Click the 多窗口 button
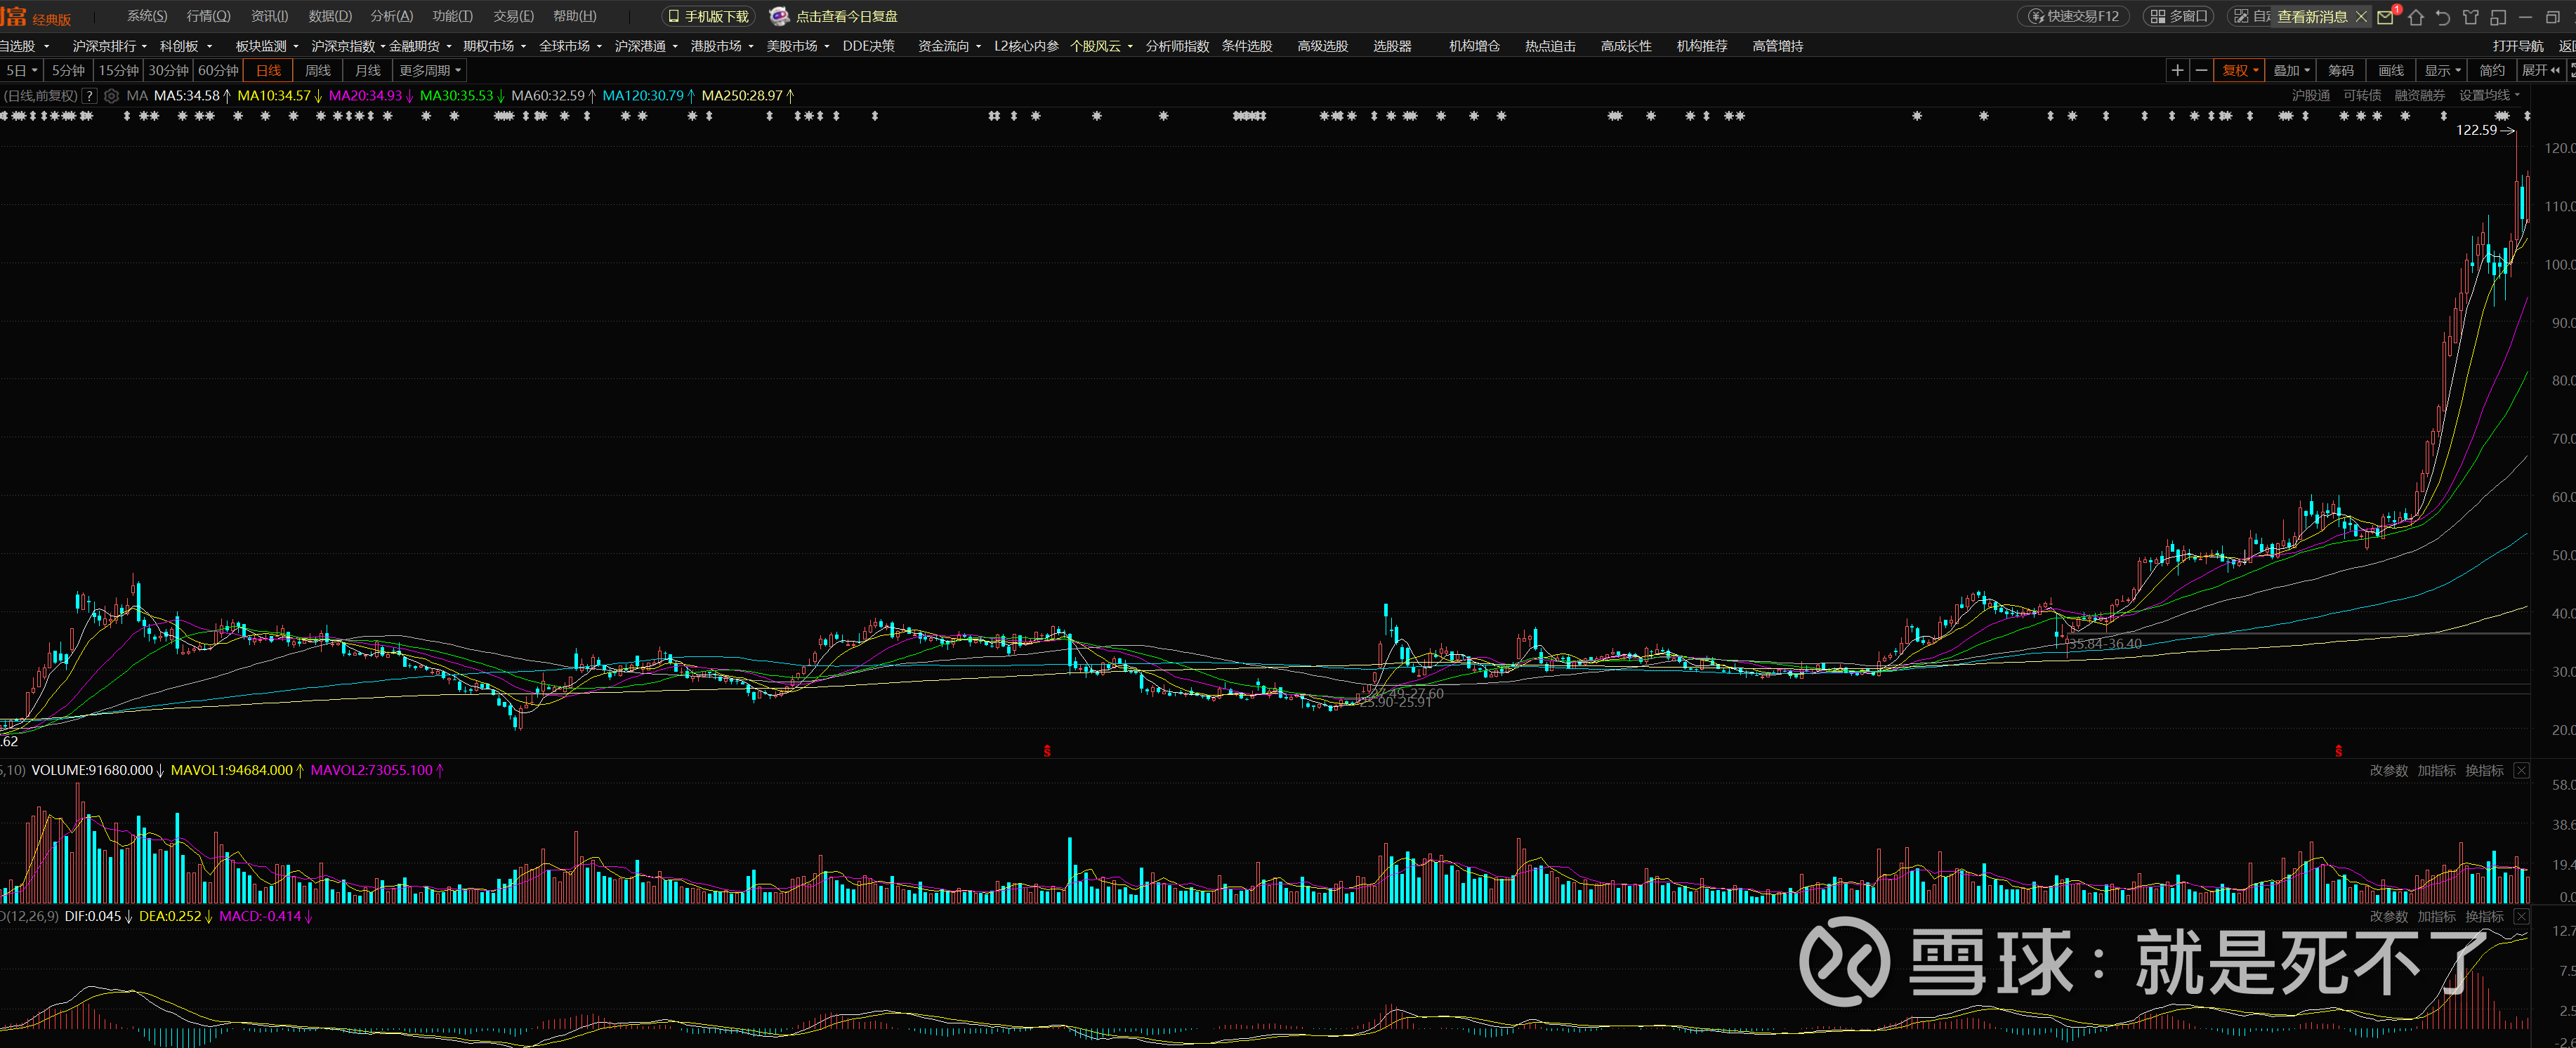Image resolution: width=2576 pixels, height=1048 pixels. (x=2179, y=16)
